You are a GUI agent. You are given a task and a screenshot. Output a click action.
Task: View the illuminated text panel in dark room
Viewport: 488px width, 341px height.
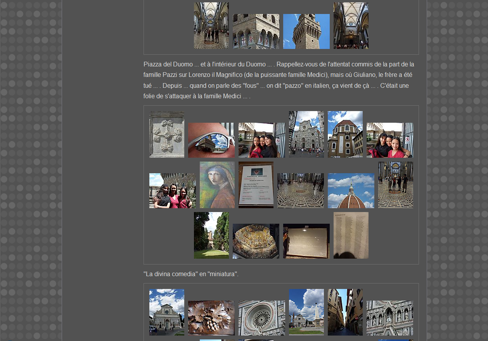click(306, 241)
